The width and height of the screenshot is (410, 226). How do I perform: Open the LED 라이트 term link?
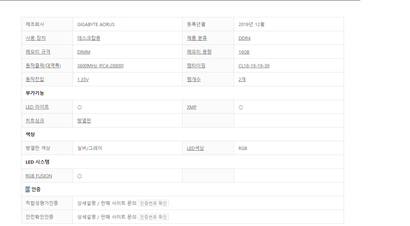click(37, 107)
